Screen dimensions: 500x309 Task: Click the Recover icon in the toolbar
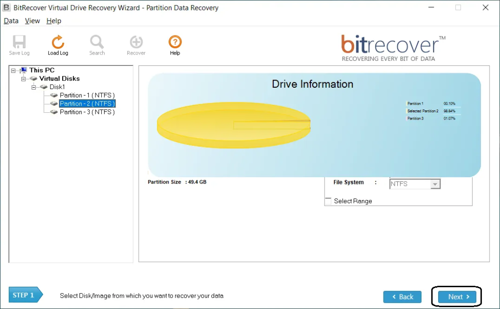[136, 44]
